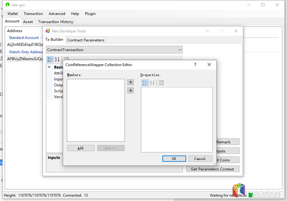This screenshot has height=201, width=287.
Task: Click the Connected: 13 status text
Action: 75,195
